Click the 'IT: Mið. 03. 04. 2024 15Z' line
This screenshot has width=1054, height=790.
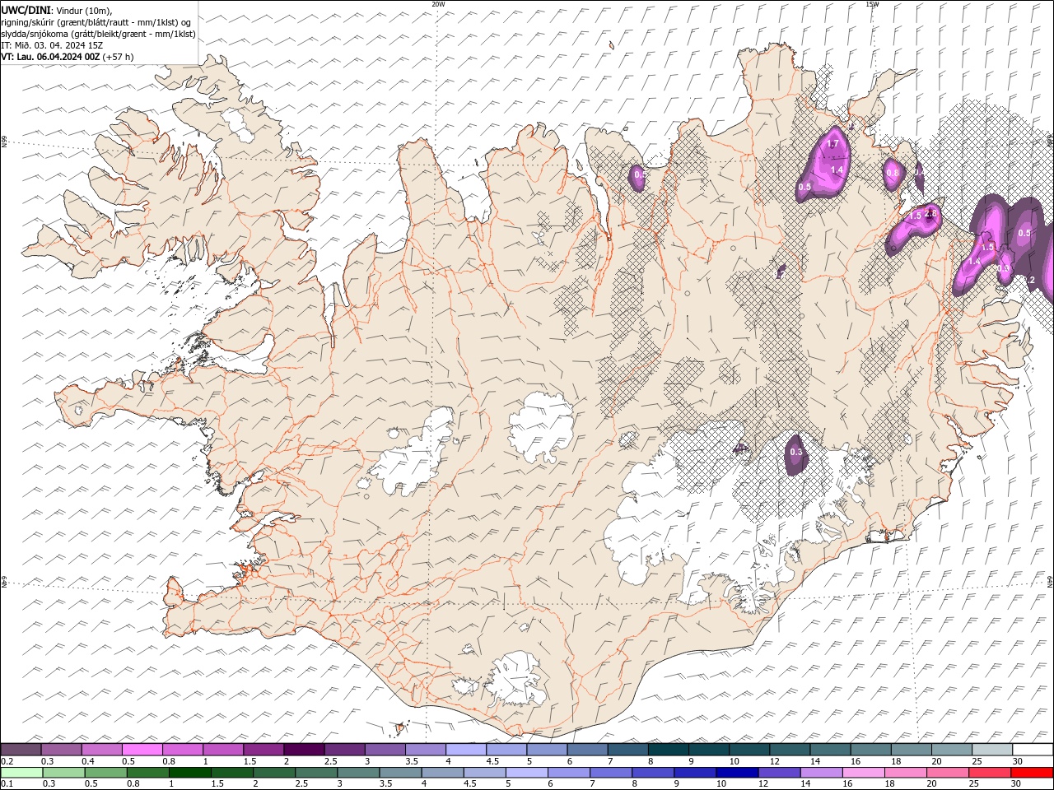pyautogui.click(x=52, y=45)
